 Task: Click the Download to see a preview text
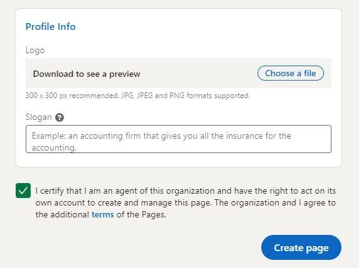[86, 74]
